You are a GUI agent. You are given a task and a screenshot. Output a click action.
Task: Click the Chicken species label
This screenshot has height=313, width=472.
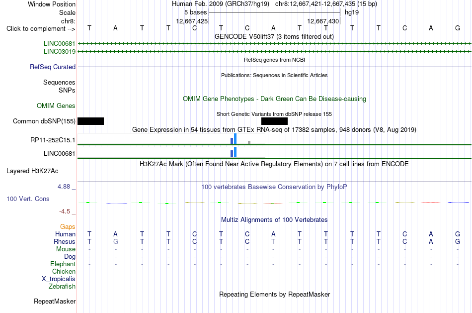point(64,271)
